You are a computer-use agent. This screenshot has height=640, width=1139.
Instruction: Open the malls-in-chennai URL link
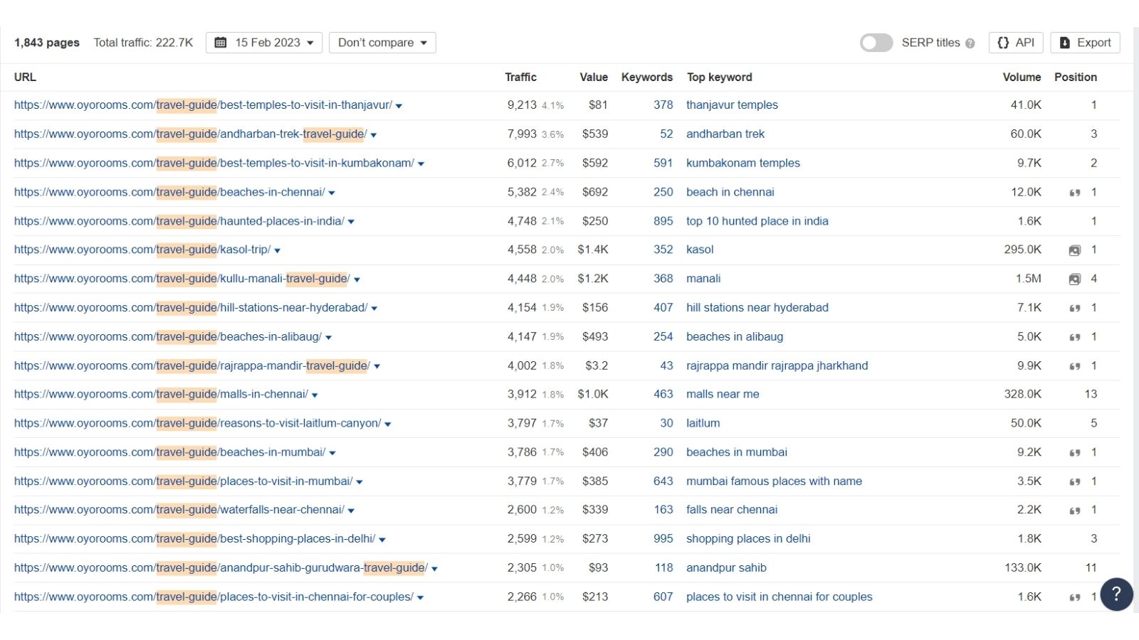click(x=161, y=394)
